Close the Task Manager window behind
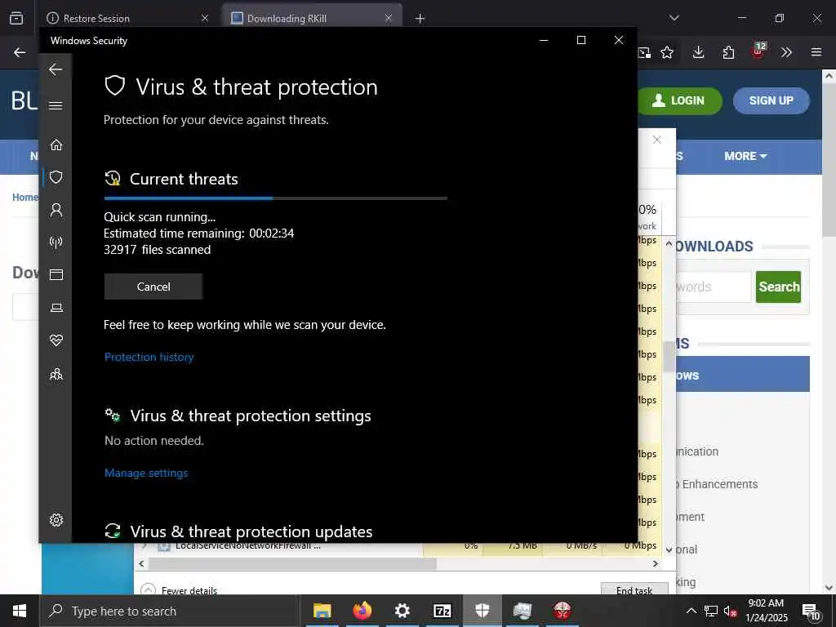The width and height of the screenshot is (836, 627). (x=657, y=140)
